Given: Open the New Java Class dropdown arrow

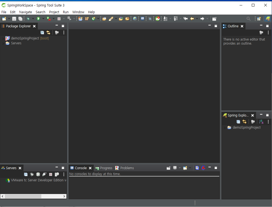Looking at the screenshot, I should 98,19.
